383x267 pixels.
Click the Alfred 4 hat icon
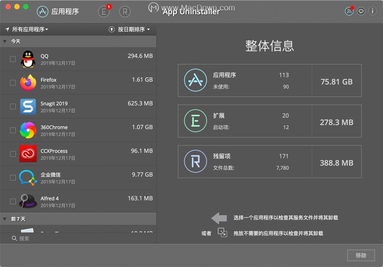click(x=28, y=201)
